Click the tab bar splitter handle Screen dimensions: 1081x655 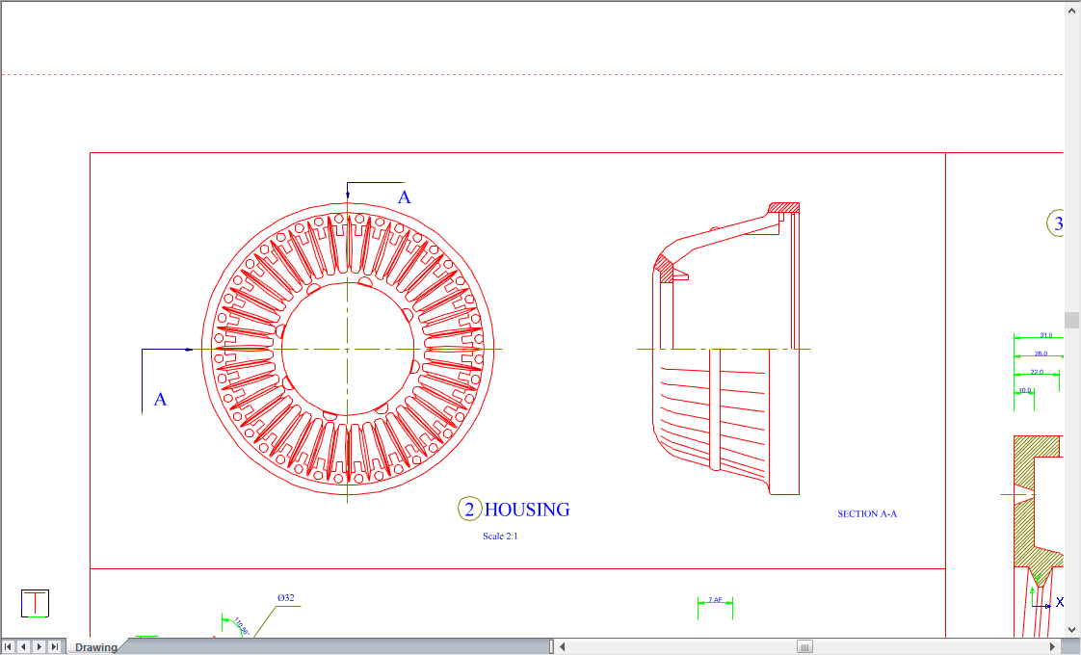point(552,646)
